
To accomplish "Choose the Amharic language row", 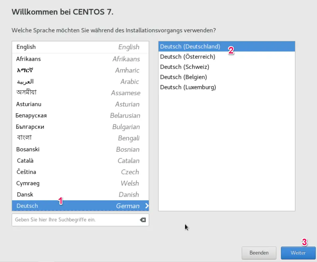I will 80,70.
